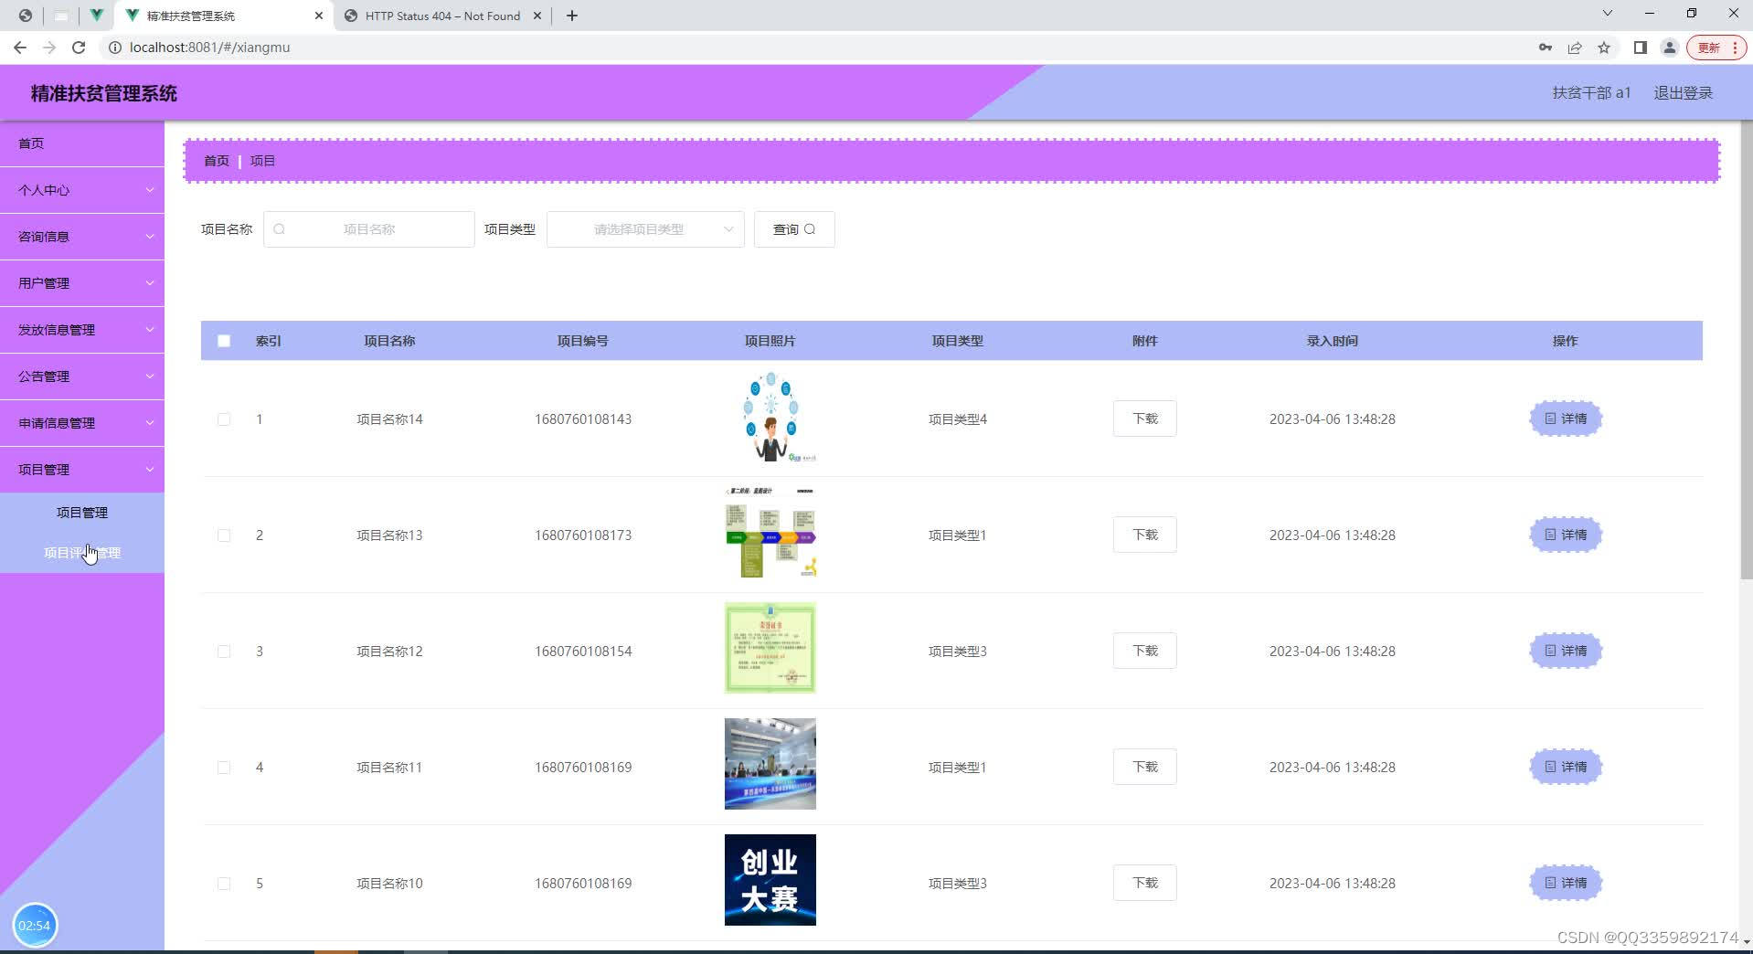This screenshot has width=1753, height=954.
Task: Expand the 公告管理 sidebar menu
Action: pos(82,376)
